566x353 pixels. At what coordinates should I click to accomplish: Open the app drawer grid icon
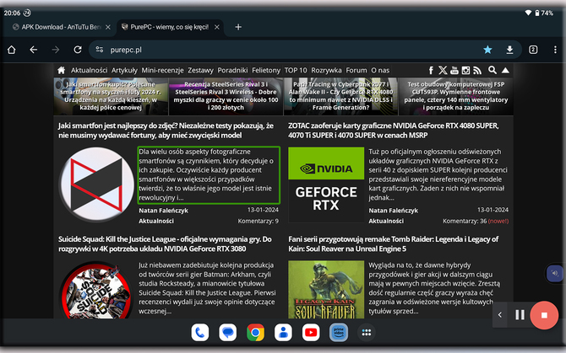click(x=367, y=333)
